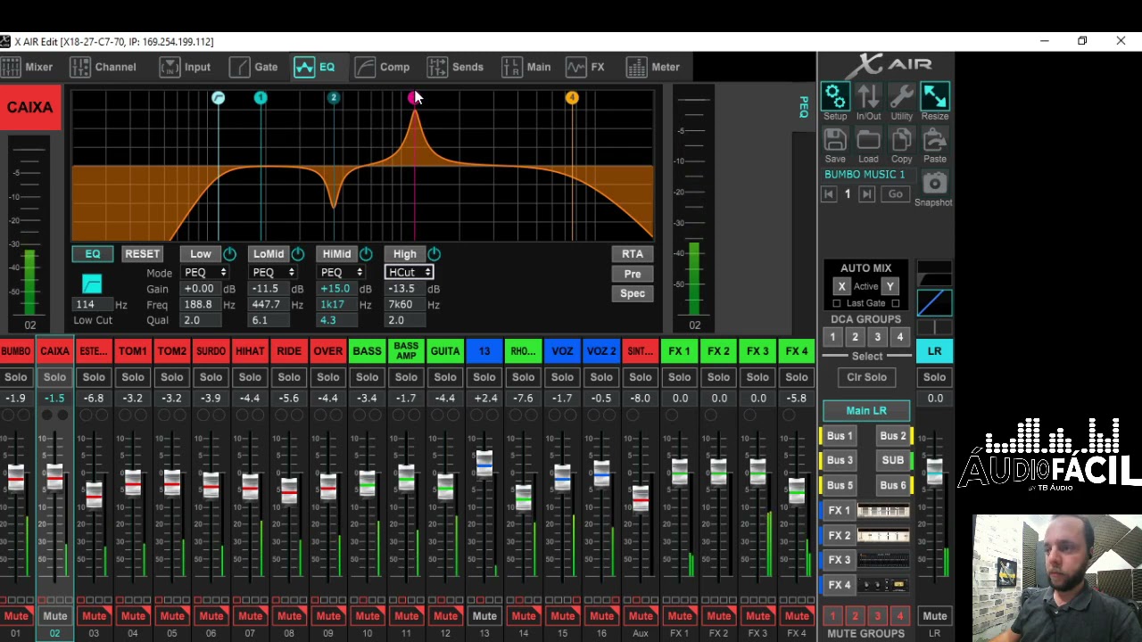This screenshot has height=642, width=1142.
Task: Open the Channel tab
Action: pyautogui.click(x=103, y=67)
